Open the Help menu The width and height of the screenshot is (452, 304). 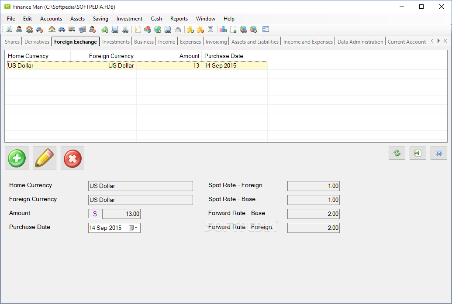pos(229,19)
